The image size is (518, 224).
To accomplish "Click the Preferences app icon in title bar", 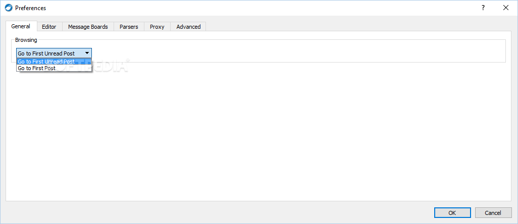I will pos(9,8).
